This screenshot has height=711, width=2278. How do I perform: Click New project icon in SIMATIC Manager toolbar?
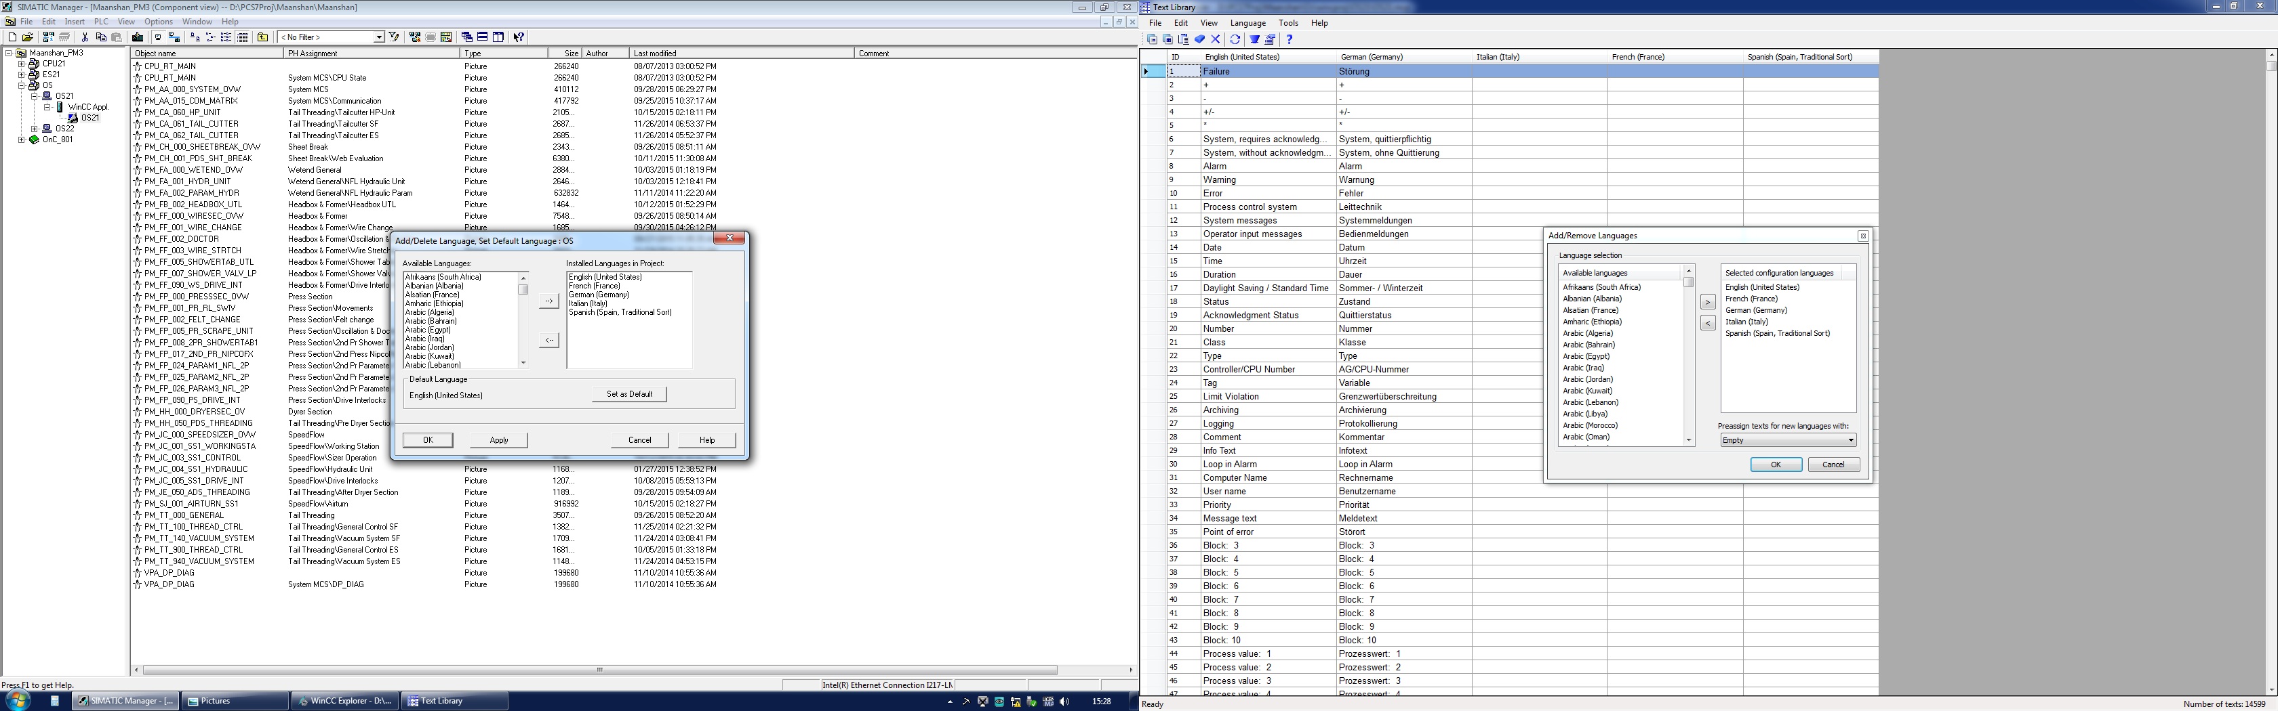tap(12, 37)
